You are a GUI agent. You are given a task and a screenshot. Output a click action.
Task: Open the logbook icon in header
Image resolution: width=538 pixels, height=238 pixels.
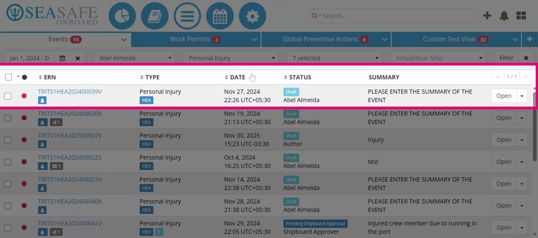(x=155, y=16)
